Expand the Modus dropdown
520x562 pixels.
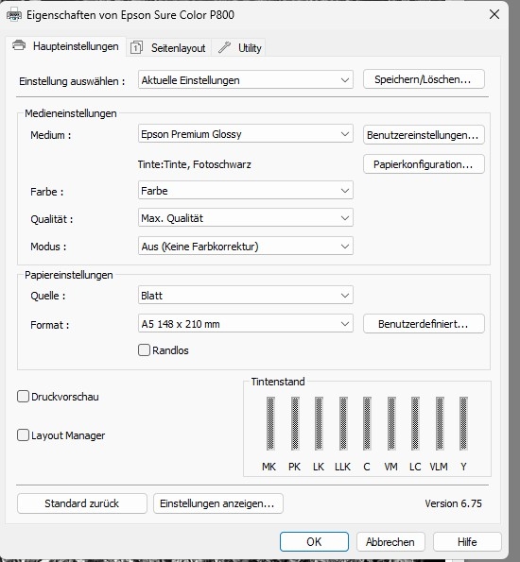pyautogui.click(x=246, y=247)
